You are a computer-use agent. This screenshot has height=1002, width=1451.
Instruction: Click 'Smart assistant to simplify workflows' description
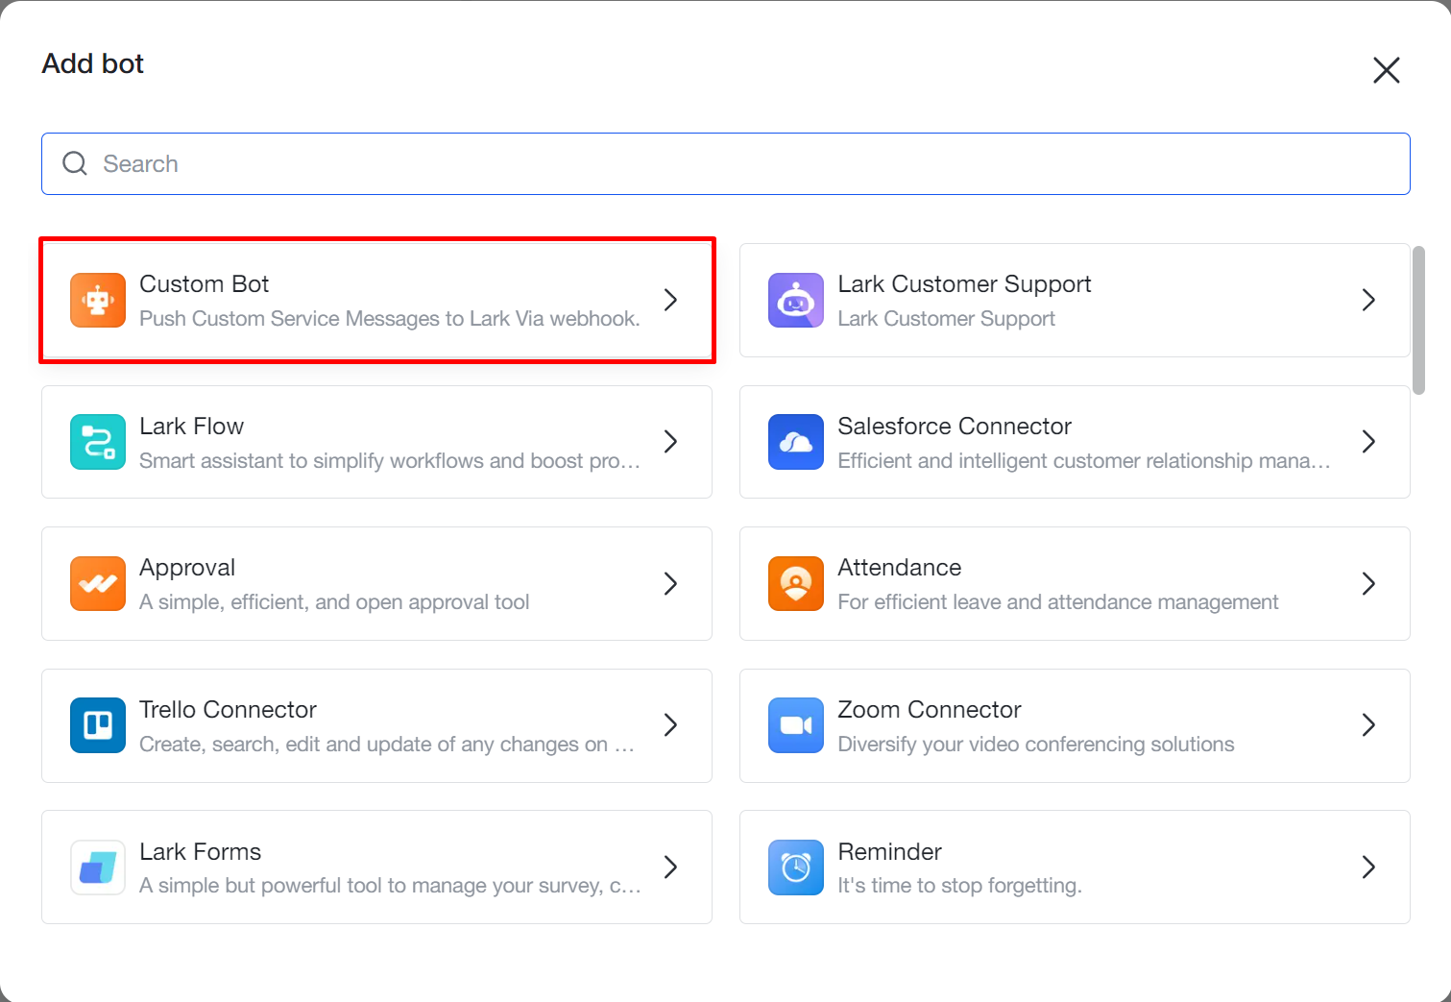click(x=390, y=461)
